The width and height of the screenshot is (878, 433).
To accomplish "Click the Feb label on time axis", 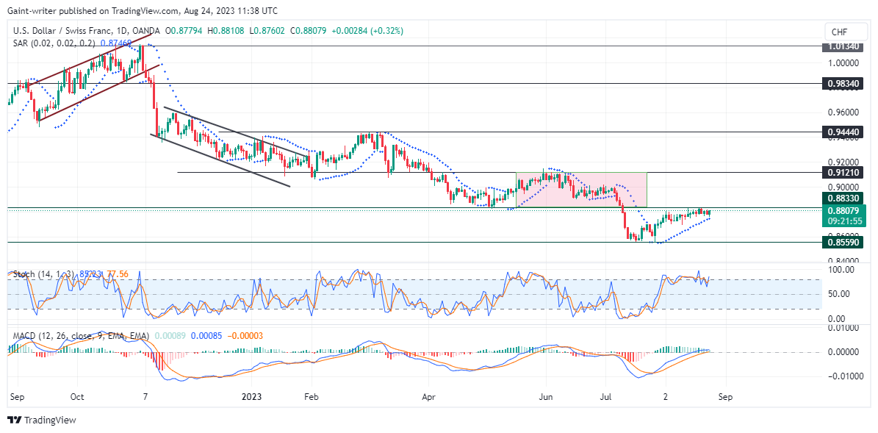I will (312, 396).
